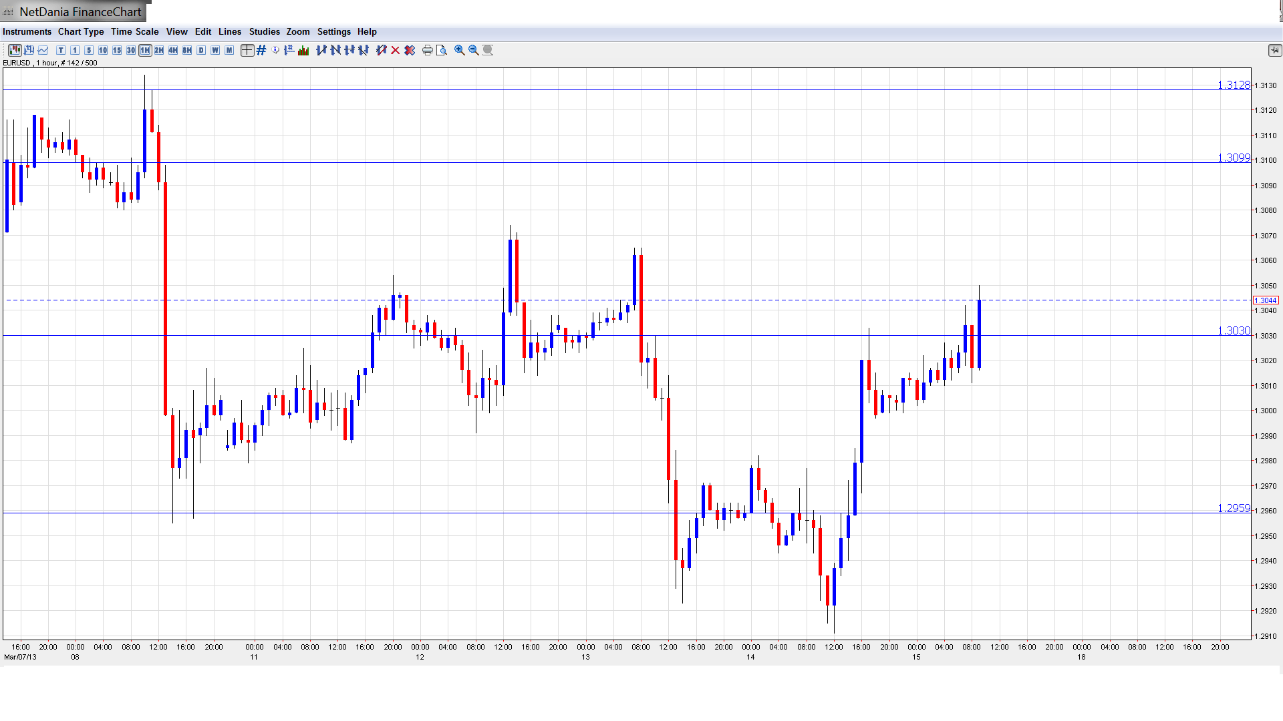This screenshot has width=1283, height=721.
Task: Click the zoom in magnifier icon
Action: click(x=460, y=50)
